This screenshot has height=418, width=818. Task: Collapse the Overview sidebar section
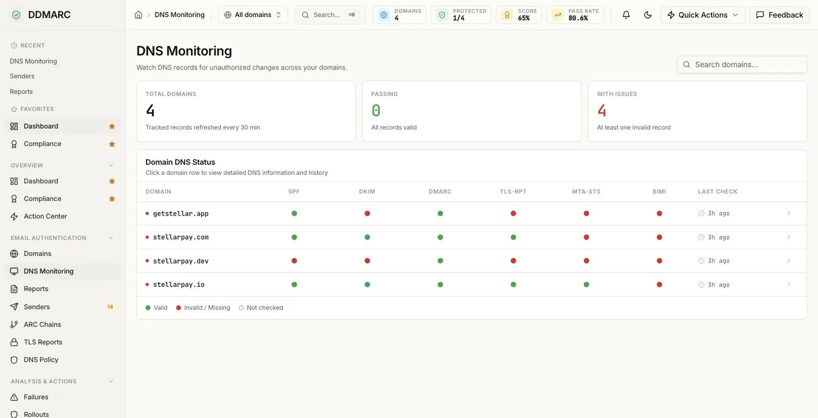111,165
